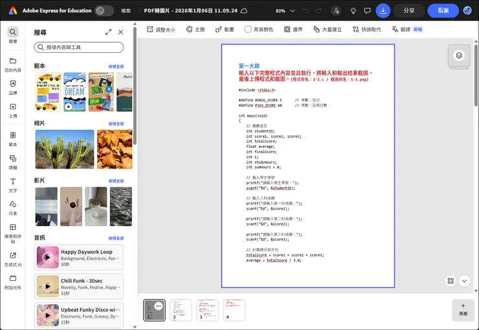Close the 搜尋 search panel
This screenshot has height=330, width=479.
[120, 32]
